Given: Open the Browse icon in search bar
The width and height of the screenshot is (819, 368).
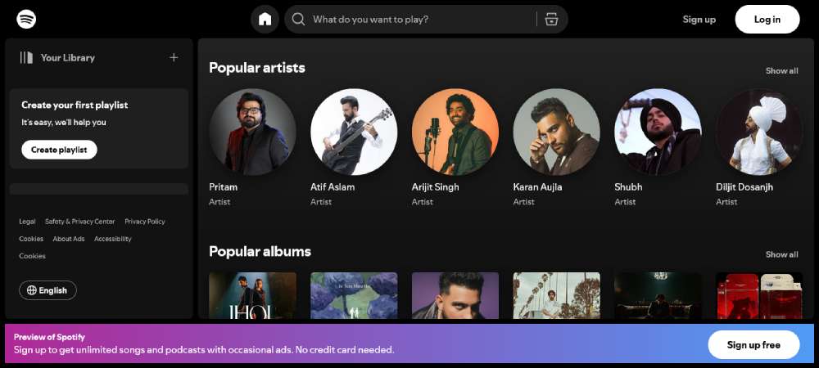Looking at the screenshot, I should tap(551, 20).
